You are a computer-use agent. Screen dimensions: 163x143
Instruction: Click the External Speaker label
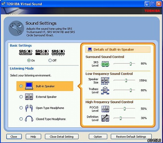point(46,97)
